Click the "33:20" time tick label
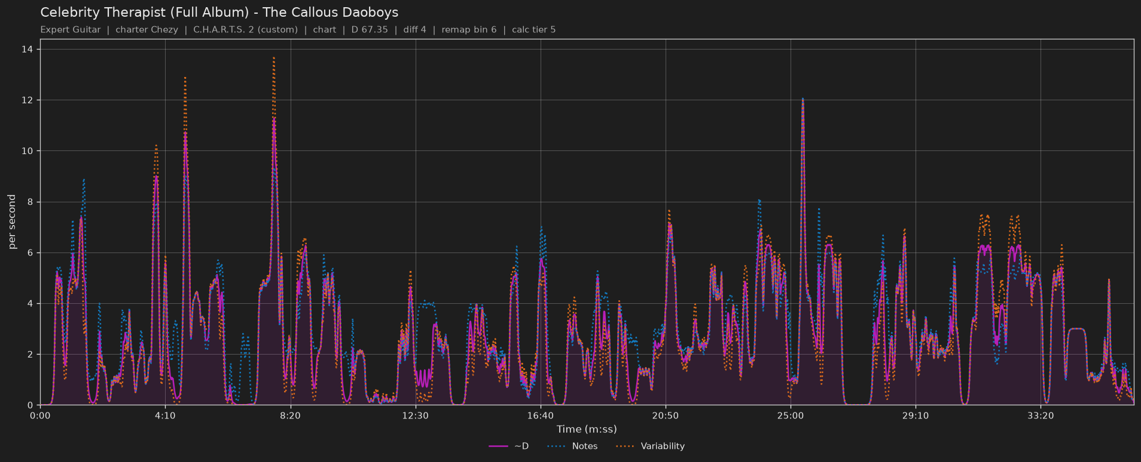The height and width of the screenshot is (462, 1141). 1041,416
